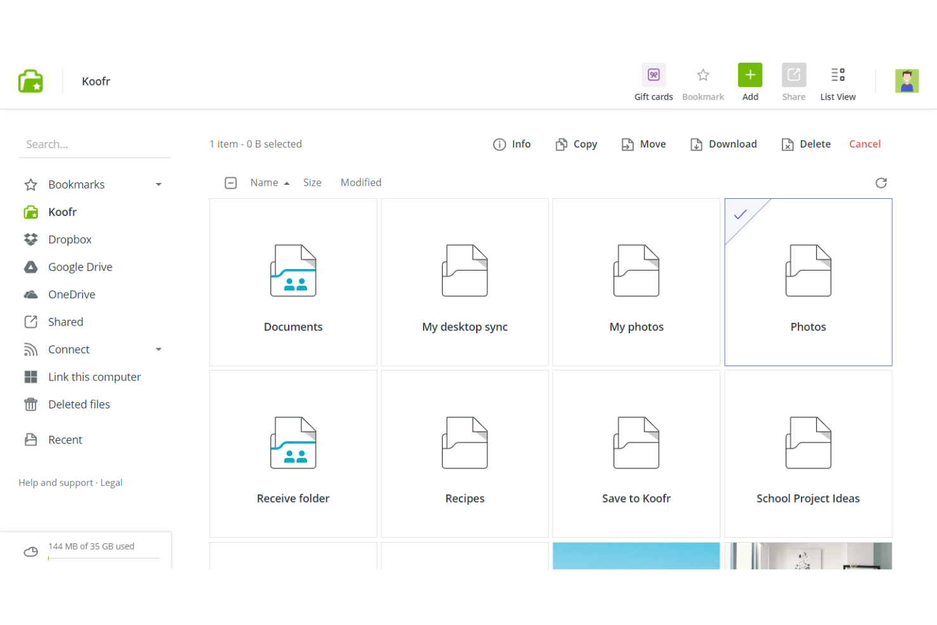Sort files by Modified date
937x625 pixels.
[360, 182]
